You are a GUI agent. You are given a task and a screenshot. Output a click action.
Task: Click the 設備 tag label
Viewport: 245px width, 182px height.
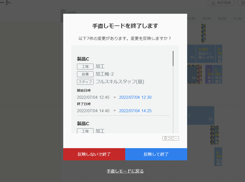point(85,74)
